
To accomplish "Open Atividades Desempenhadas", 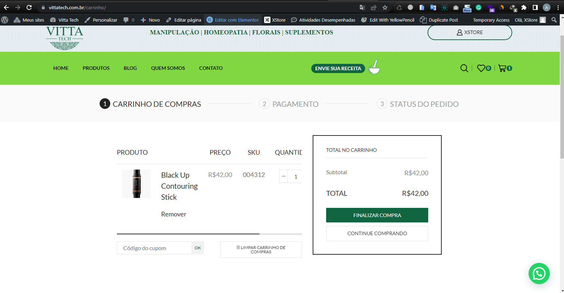I will point(323,20).
